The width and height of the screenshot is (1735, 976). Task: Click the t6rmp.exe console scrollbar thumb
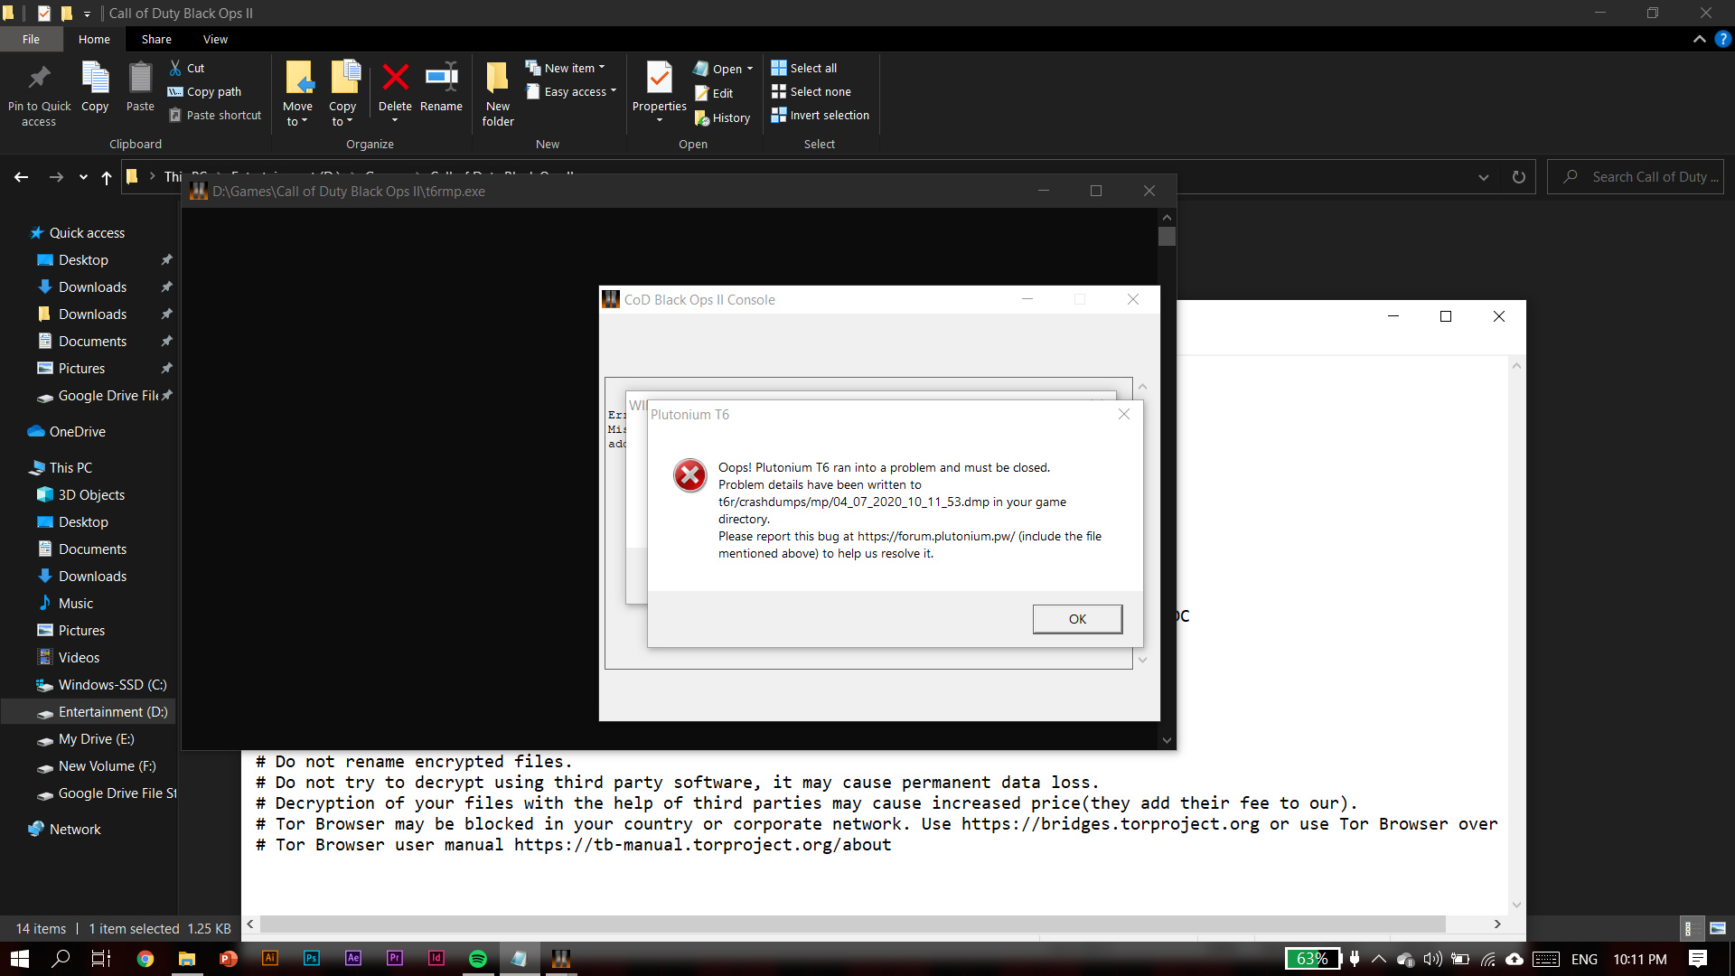click(x=1167, y=236)
